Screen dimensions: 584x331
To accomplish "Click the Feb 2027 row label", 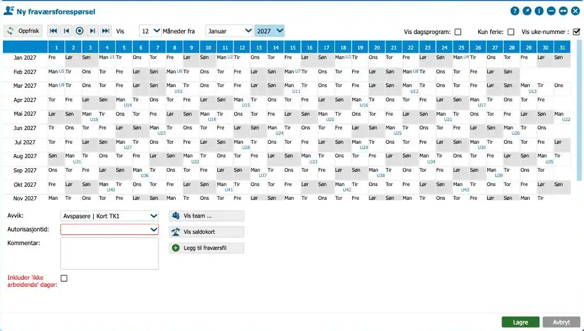I will point(25,72).
